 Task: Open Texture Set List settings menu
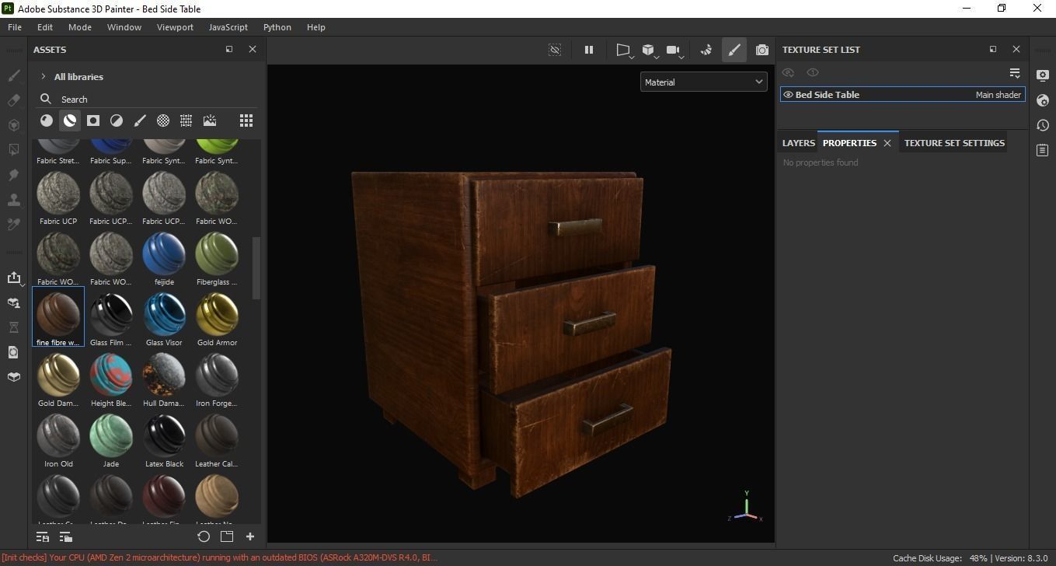coord(1015,72)
